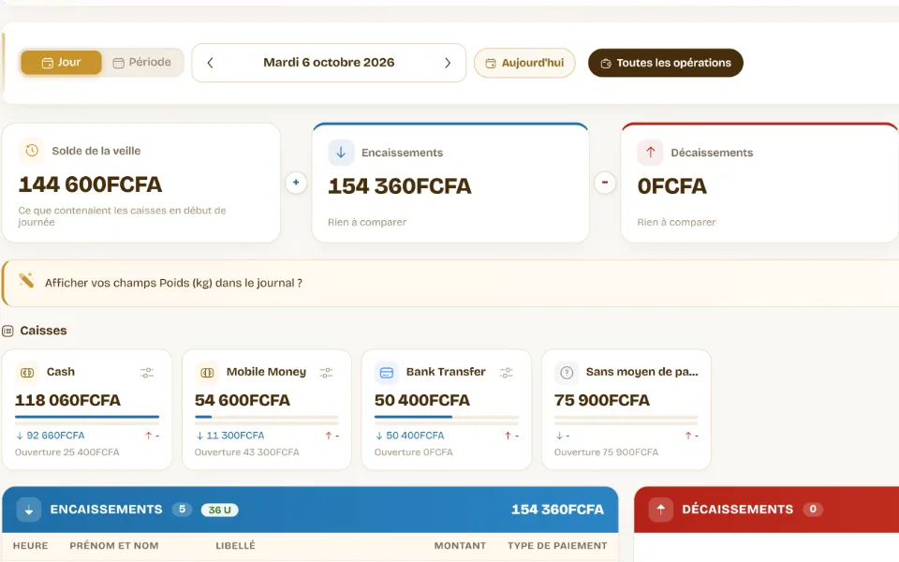Viewport: 899px width, 562px height.
Task: Click the Bank Transfer card icon
Action: [387, 373]
